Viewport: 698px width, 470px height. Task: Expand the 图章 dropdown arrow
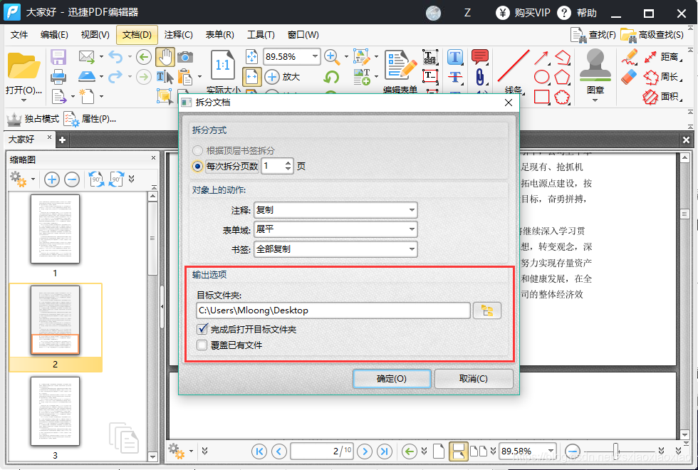(595, 100)
